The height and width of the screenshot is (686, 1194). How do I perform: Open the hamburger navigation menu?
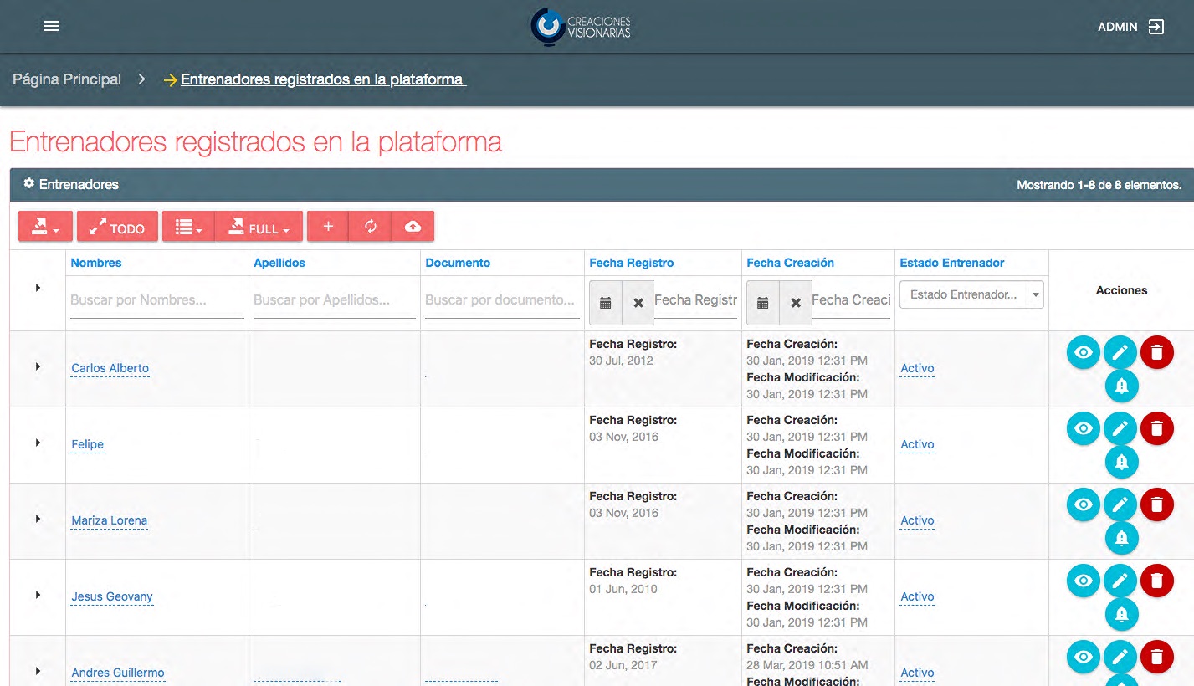[51, 26]
